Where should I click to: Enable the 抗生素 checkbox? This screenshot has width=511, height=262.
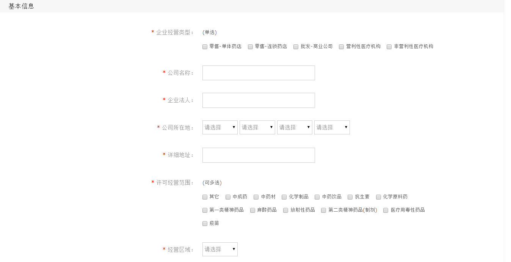[350, 197]
